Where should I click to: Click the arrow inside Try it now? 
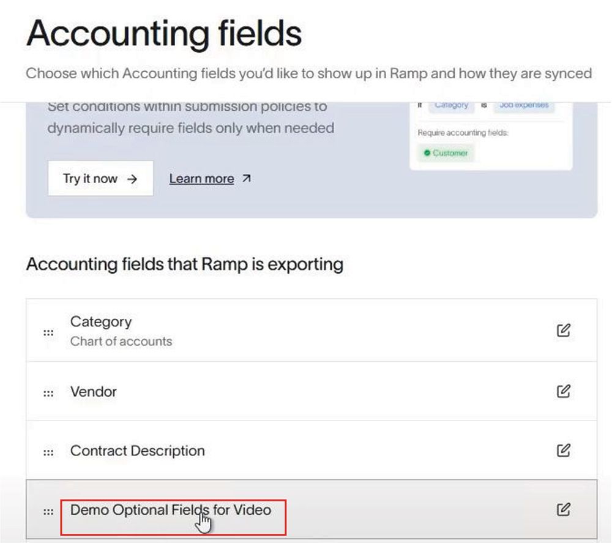[132, 179]
